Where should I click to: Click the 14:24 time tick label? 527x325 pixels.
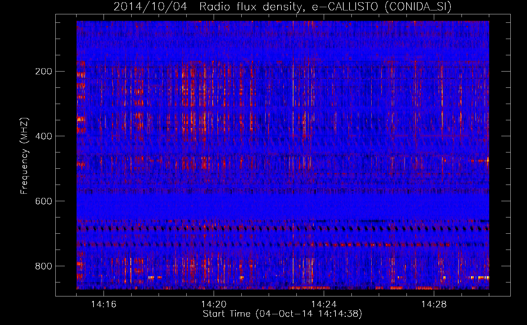pyautogui.click(x=324, y=304)
